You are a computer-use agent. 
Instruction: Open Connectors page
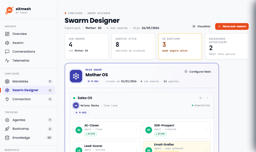28,99
